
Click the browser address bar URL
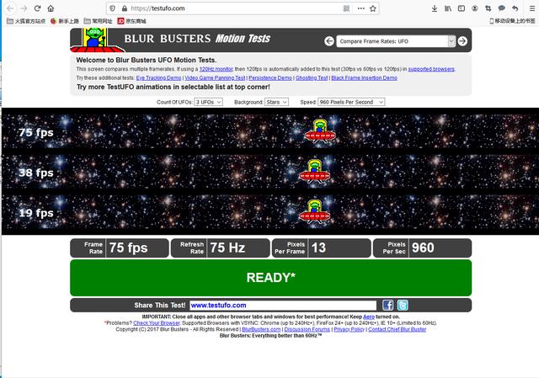(x=157, y=8)
